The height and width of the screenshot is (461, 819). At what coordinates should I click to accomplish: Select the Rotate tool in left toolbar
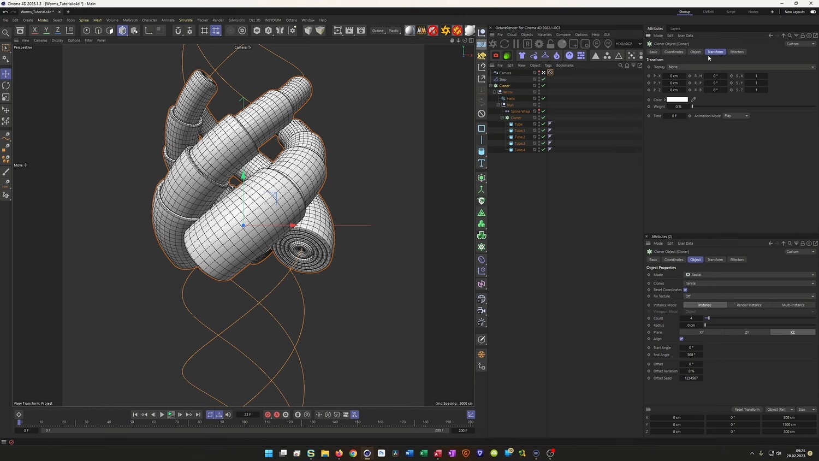6,86
